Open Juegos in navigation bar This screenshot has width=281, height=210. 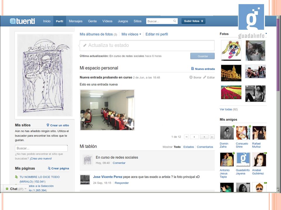pyautogui.click(x=123, y=21)
